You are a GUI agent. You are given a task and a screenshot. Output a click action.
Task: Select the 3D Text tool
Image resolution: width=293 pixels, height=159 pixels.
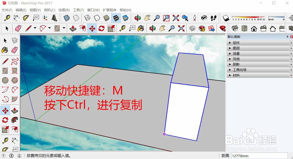click(54, 18)
